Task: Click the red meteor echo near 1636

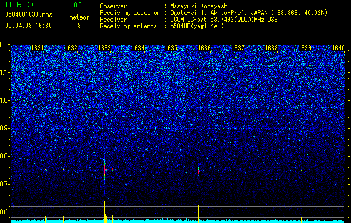Action: pos(198,171)
